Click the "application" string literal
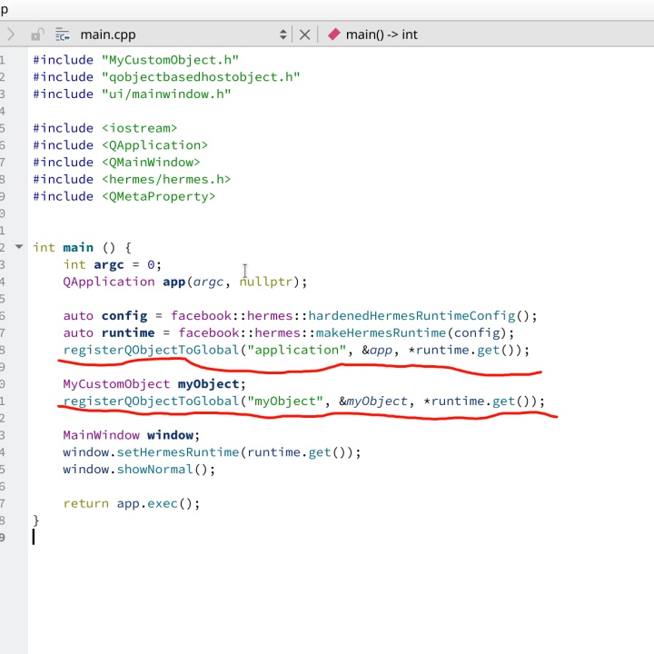 coord(296,350)
